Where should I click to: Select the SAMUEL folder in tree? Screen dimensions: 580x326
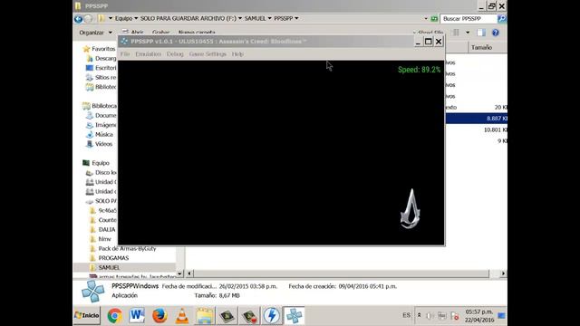(x=105, y=268)
